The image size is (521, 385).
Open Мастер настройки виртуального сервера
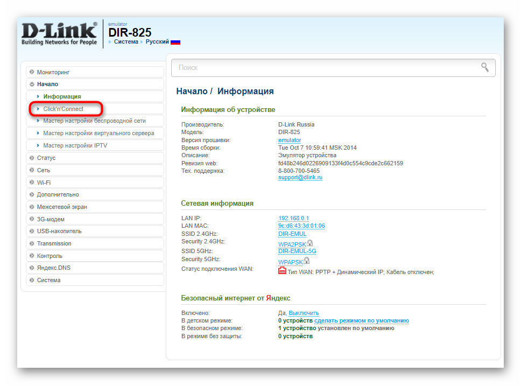pos(95,133)
